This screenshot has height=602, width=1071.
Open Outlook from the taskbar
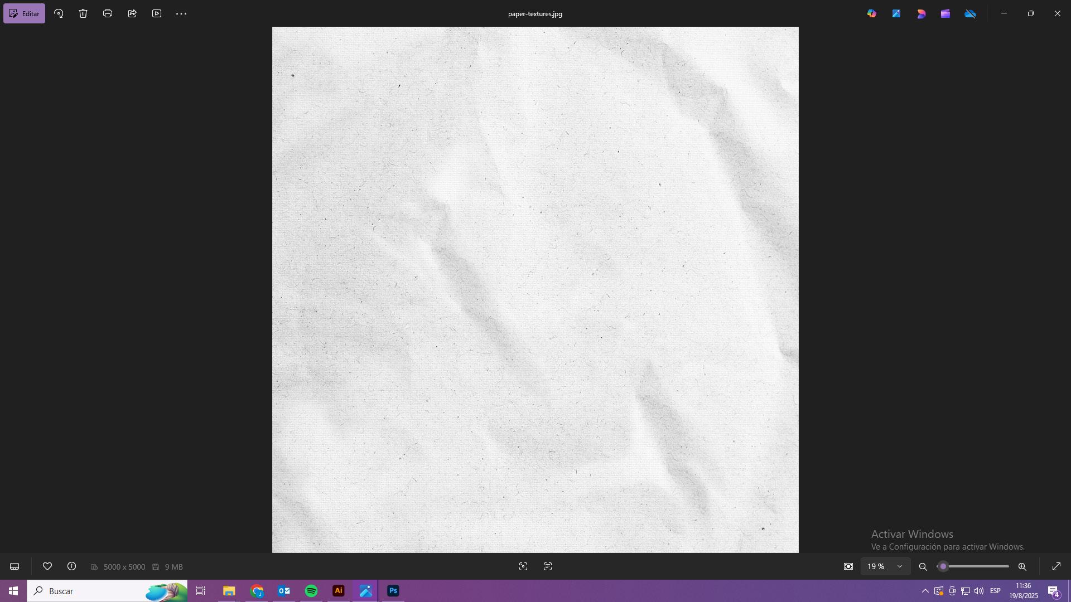click(x=284, y=591)
